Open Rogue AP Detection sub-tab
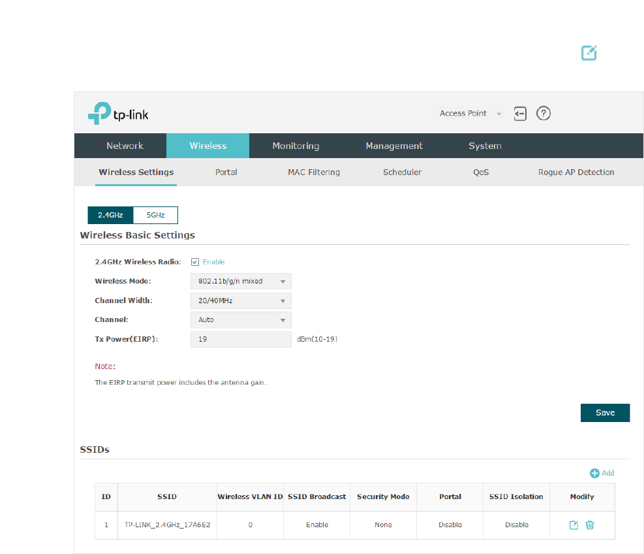This screenshot has width=644, height=554. tap(576, 172)
